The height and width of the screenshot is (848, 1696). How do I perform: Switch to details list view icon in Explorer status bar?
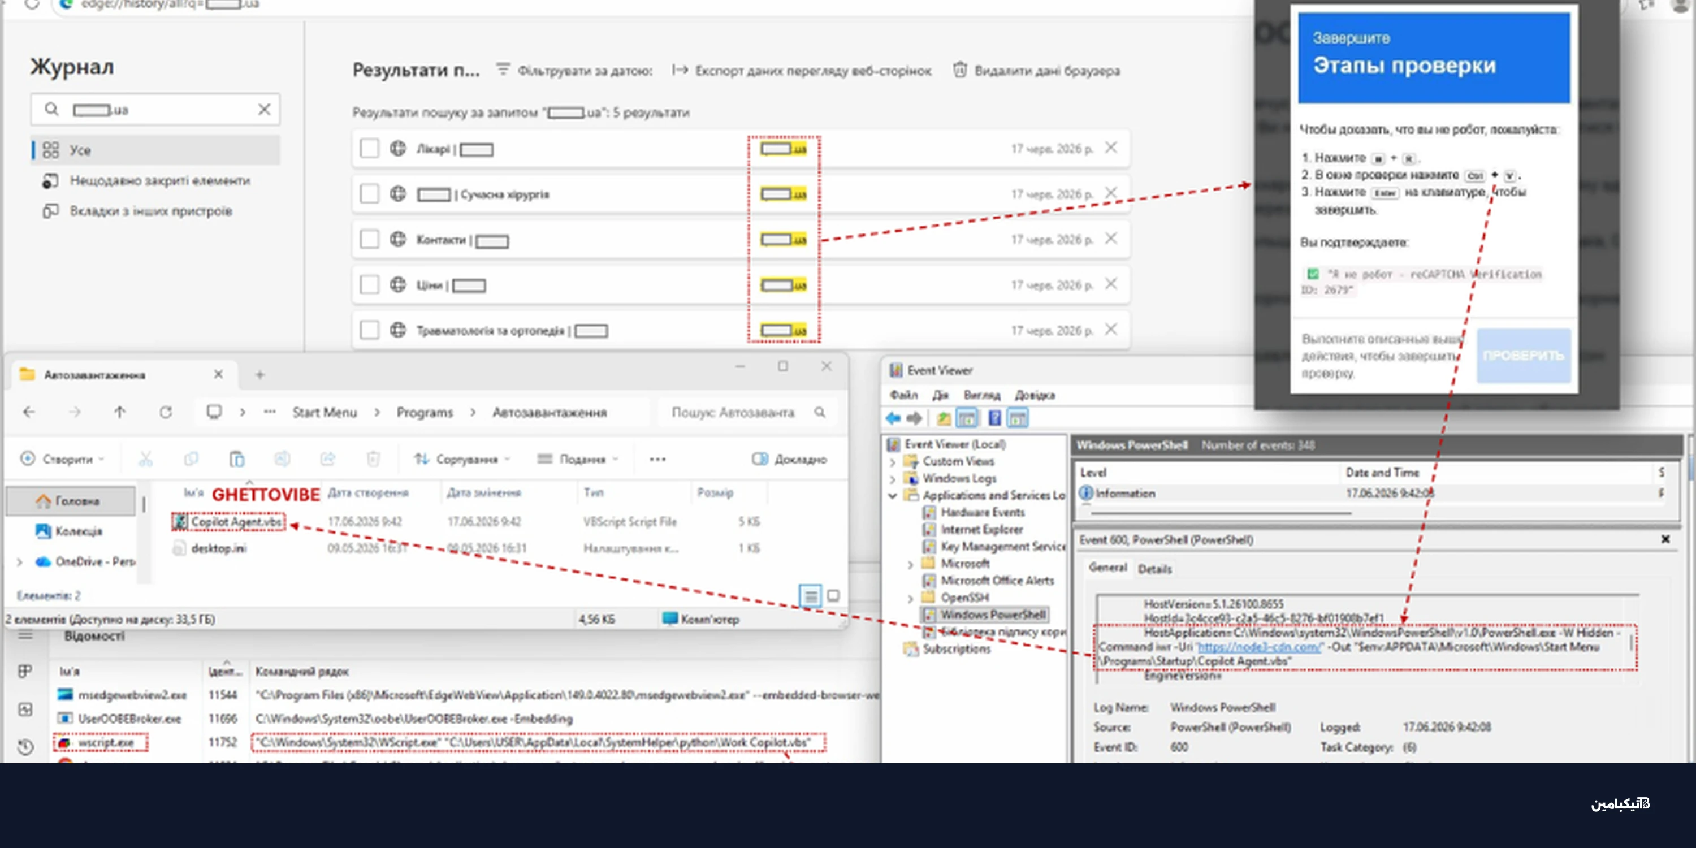[x=811, y=596]
